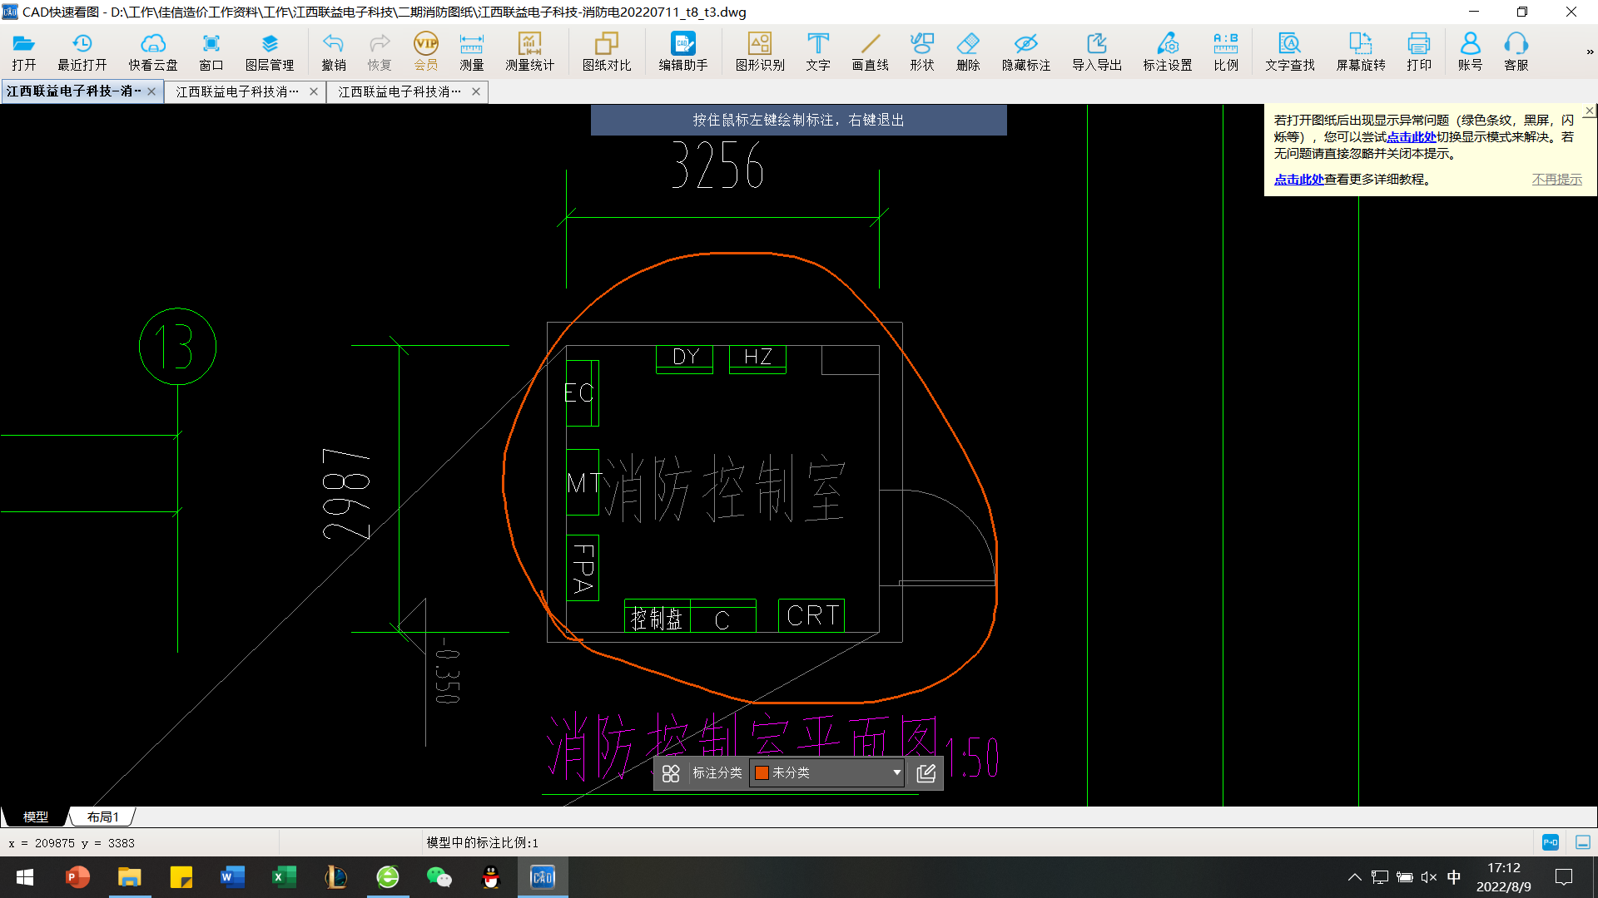
Task: Select the 测量 measure tool
Action: point(472,52)
